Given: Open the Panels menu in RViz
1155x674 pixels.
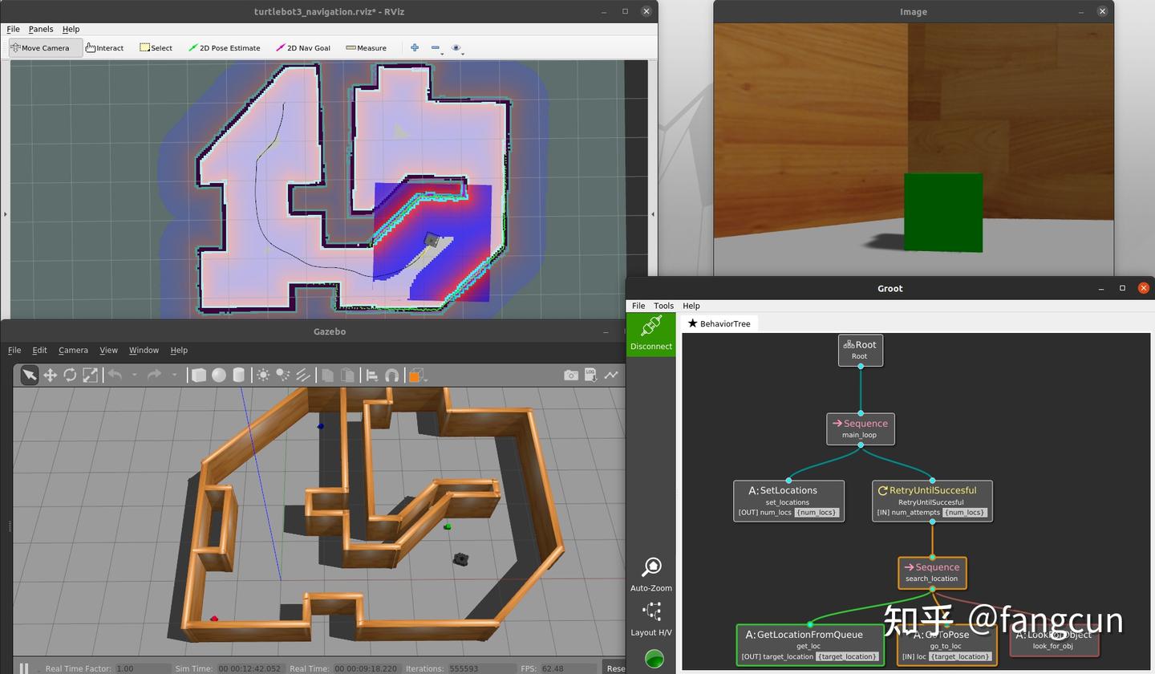Looking at the screenshot, I should [x=40, y=29].
